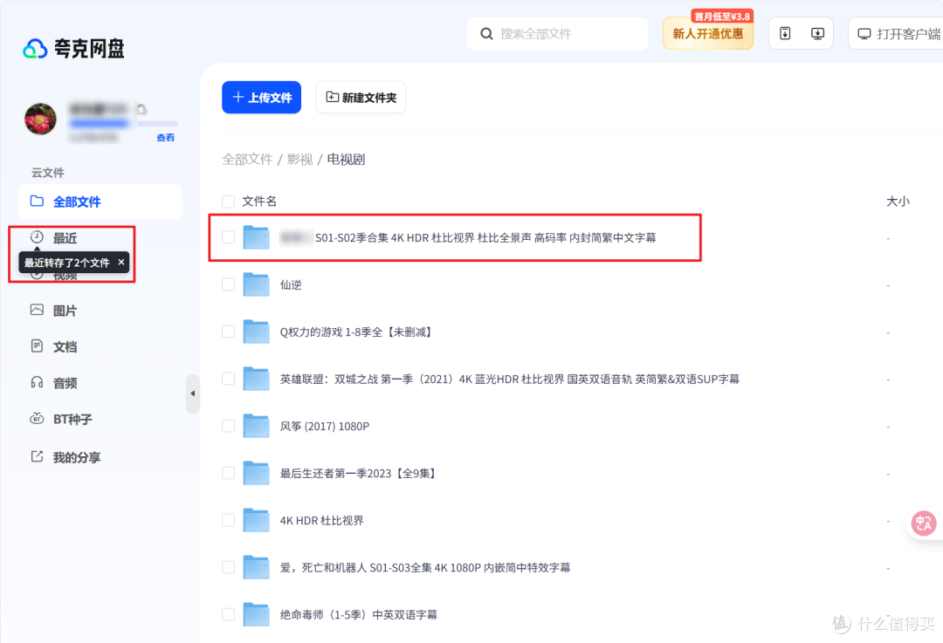The width and height of the screenshot is (943, 643).
Task: Go to 影视 in the breadcrumb
Action: (x=299, y=160)
